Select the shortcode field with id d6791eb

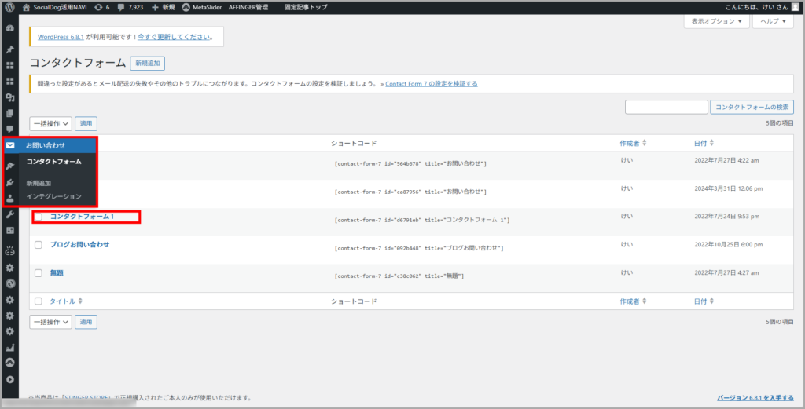click(x=422, y=220)
